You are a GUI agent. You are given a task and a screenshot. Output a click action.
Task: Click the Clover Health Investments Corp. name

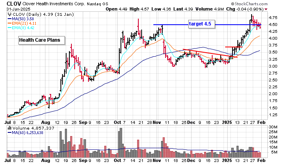[54, 4]
